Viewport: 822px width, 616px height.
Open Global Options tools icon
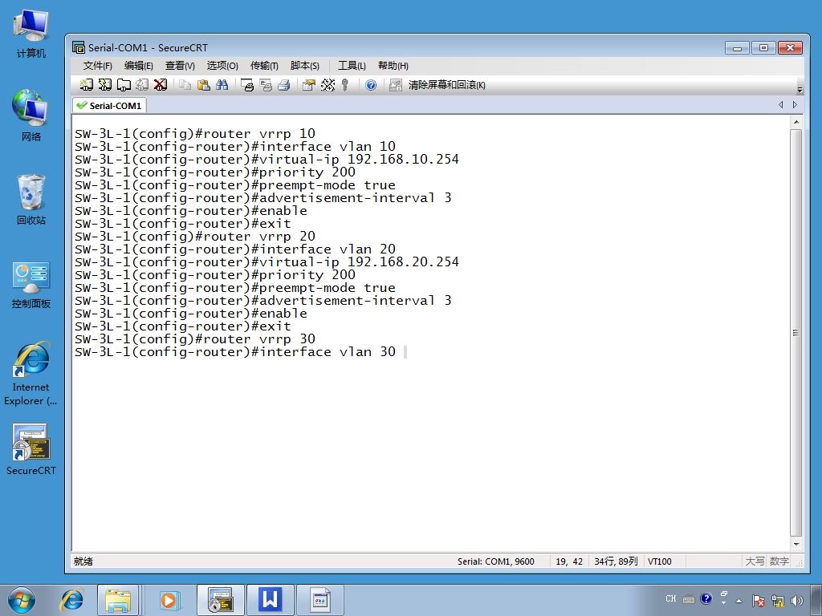[x=328, y=85]
